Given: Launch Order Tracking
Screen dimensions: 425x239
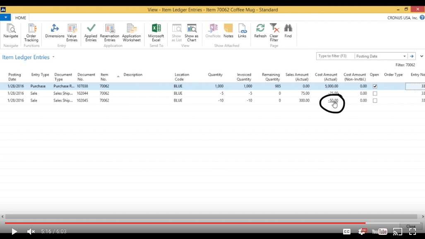Looking at the screenshot, I should click(x=31, y=33).
